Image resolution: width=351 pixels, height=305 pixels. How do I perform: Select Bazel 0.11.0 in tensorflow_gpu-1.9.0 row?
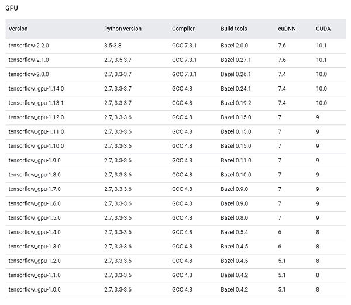tap(236, 160)
